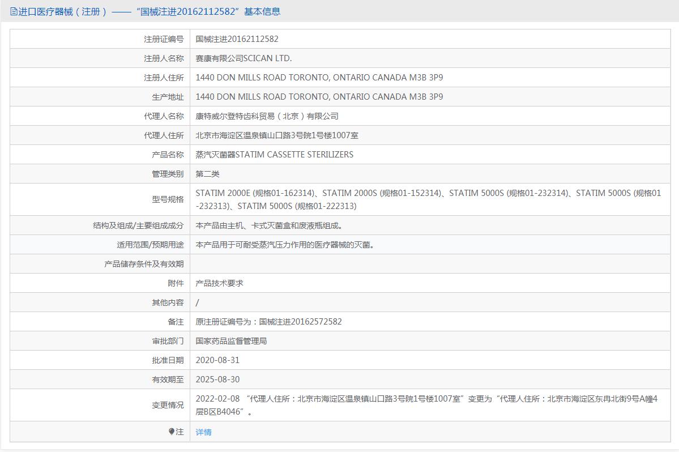Click the 其他内容 row label
The height and width of the screenshot is (452, 679).
168,302
